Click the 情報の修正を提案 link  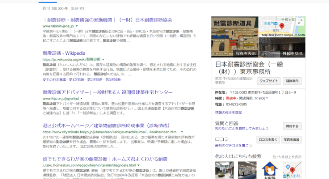tap(228, 112)
